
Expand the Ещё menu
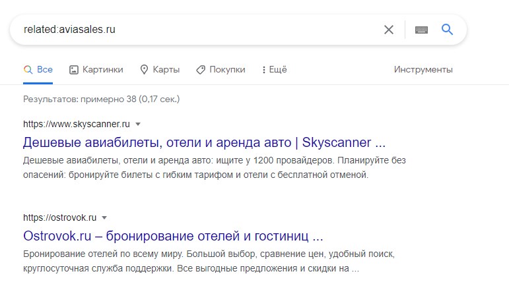click(x=275, y=70)
